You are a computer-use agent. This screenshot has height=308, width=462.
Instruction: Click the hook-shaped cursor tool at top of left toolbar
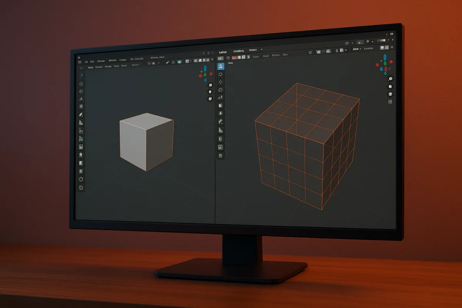[81, 75]
